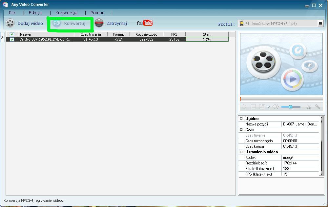The width and height of the screenshot is (328, 207).
Task: Click the 25 fps cell
Action: coord(174,39)
